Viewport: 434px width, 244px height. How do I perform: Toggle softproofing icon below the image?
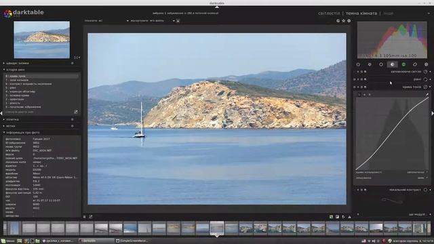pyautogui.click(x=344, y=217)
